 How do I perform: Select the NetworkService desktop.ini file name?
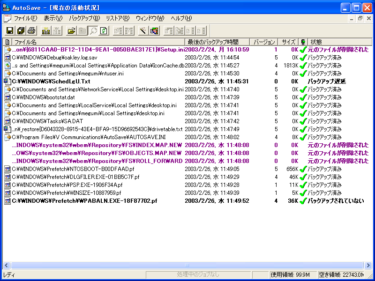[98, 89]
